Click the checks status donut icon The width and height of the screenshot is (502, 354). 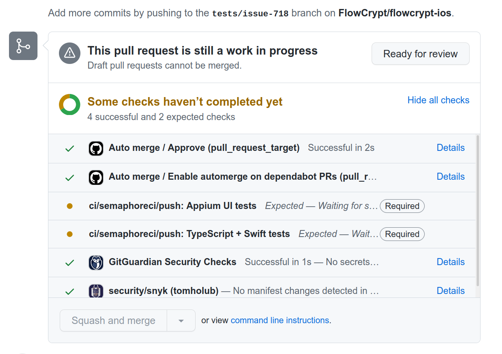pyautogui.click(x=69, y=104)
